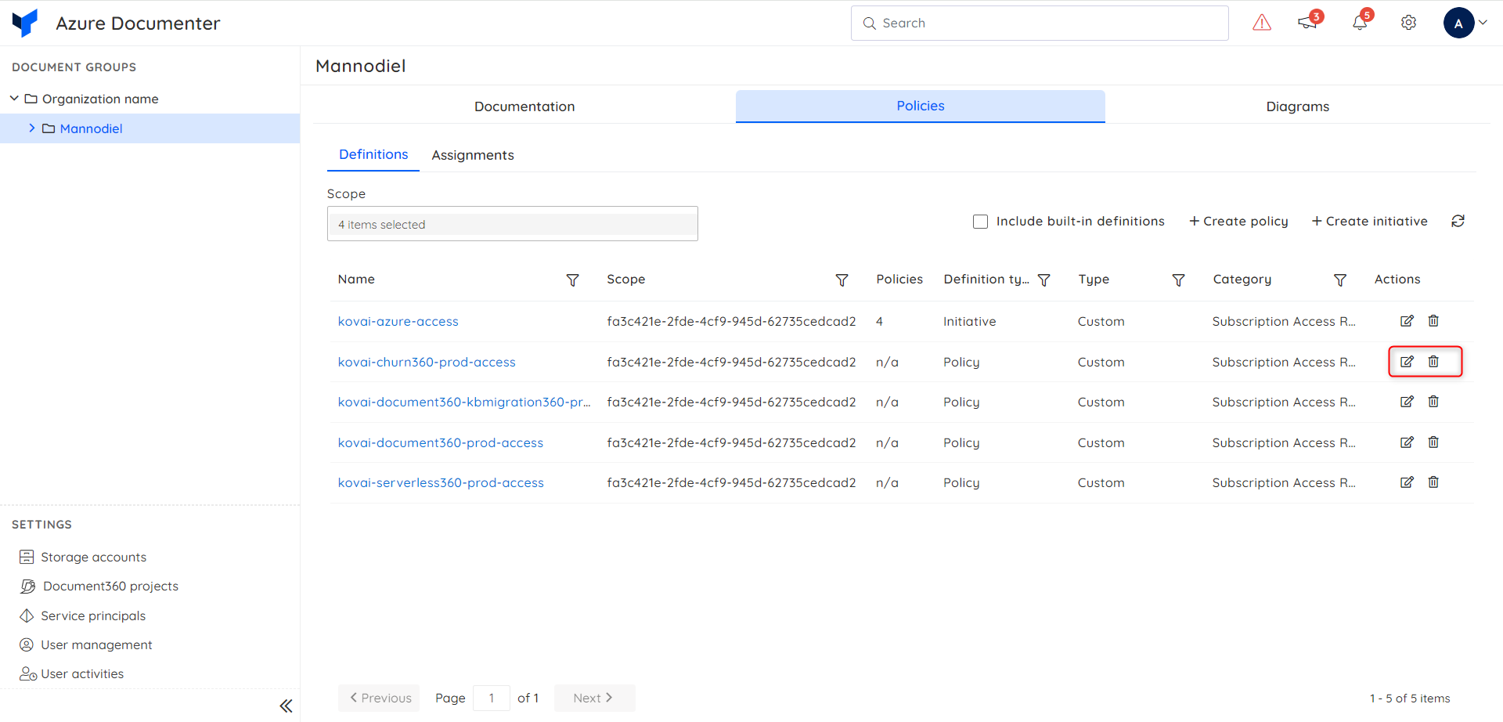Image resolution: width=1503 pixels, height=722 pixels.
Task: Delete the kovai-serverless360-prod-access policy
Action: (x=1433, y=482)
